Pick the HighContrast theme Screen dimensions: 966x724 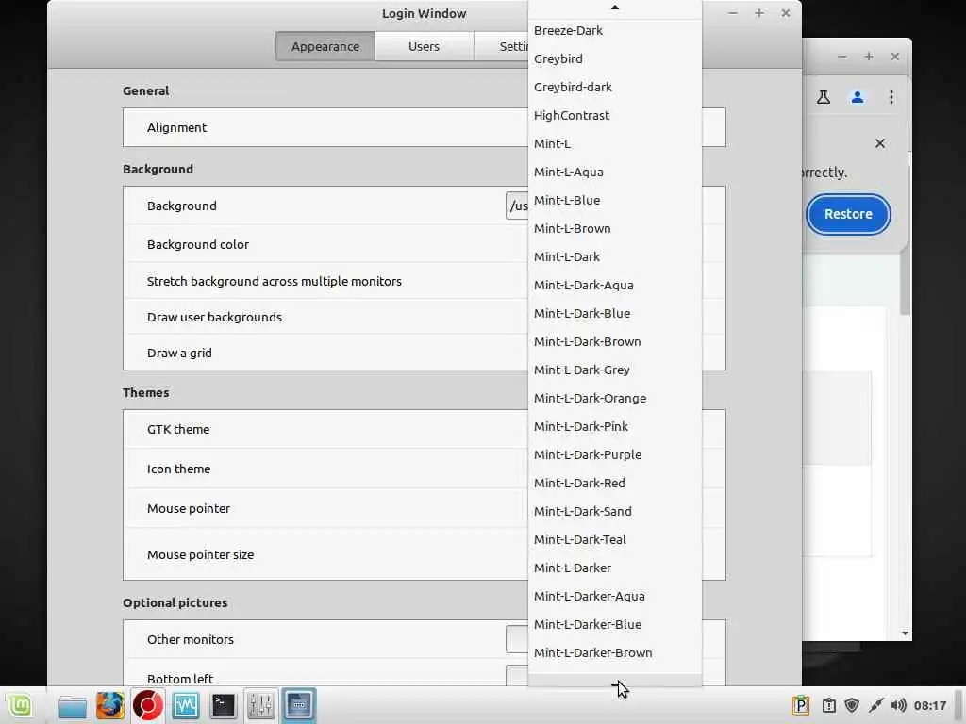[615, 116]
